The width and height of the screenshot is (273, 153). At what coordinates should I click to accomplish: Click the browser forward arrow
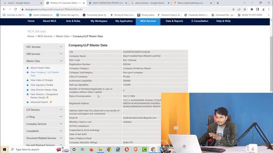point(9,9)
